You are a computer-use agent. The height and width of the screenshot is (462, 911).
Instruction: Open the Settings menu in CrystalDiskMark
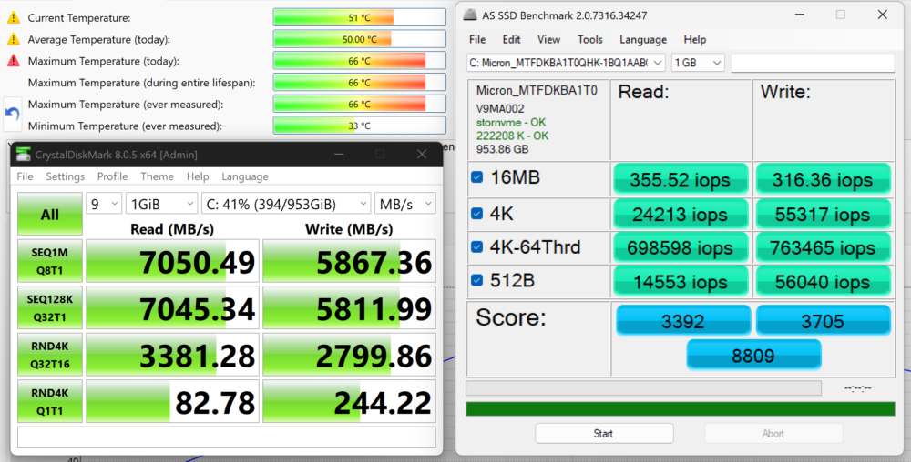[x=65, y=176]
